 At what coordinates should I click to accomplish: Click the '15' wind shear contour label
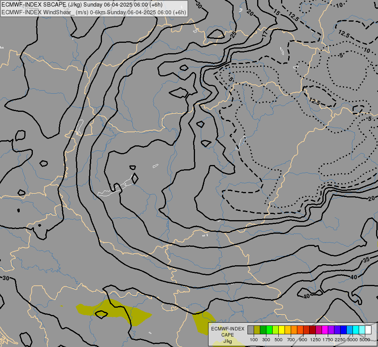pyautogui.click(x=276, y=12)
